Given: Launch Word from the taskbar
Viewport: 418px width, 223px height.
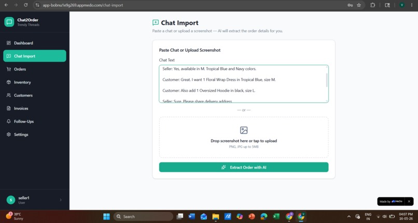Looking at the screenshot, I should [192, 217].
